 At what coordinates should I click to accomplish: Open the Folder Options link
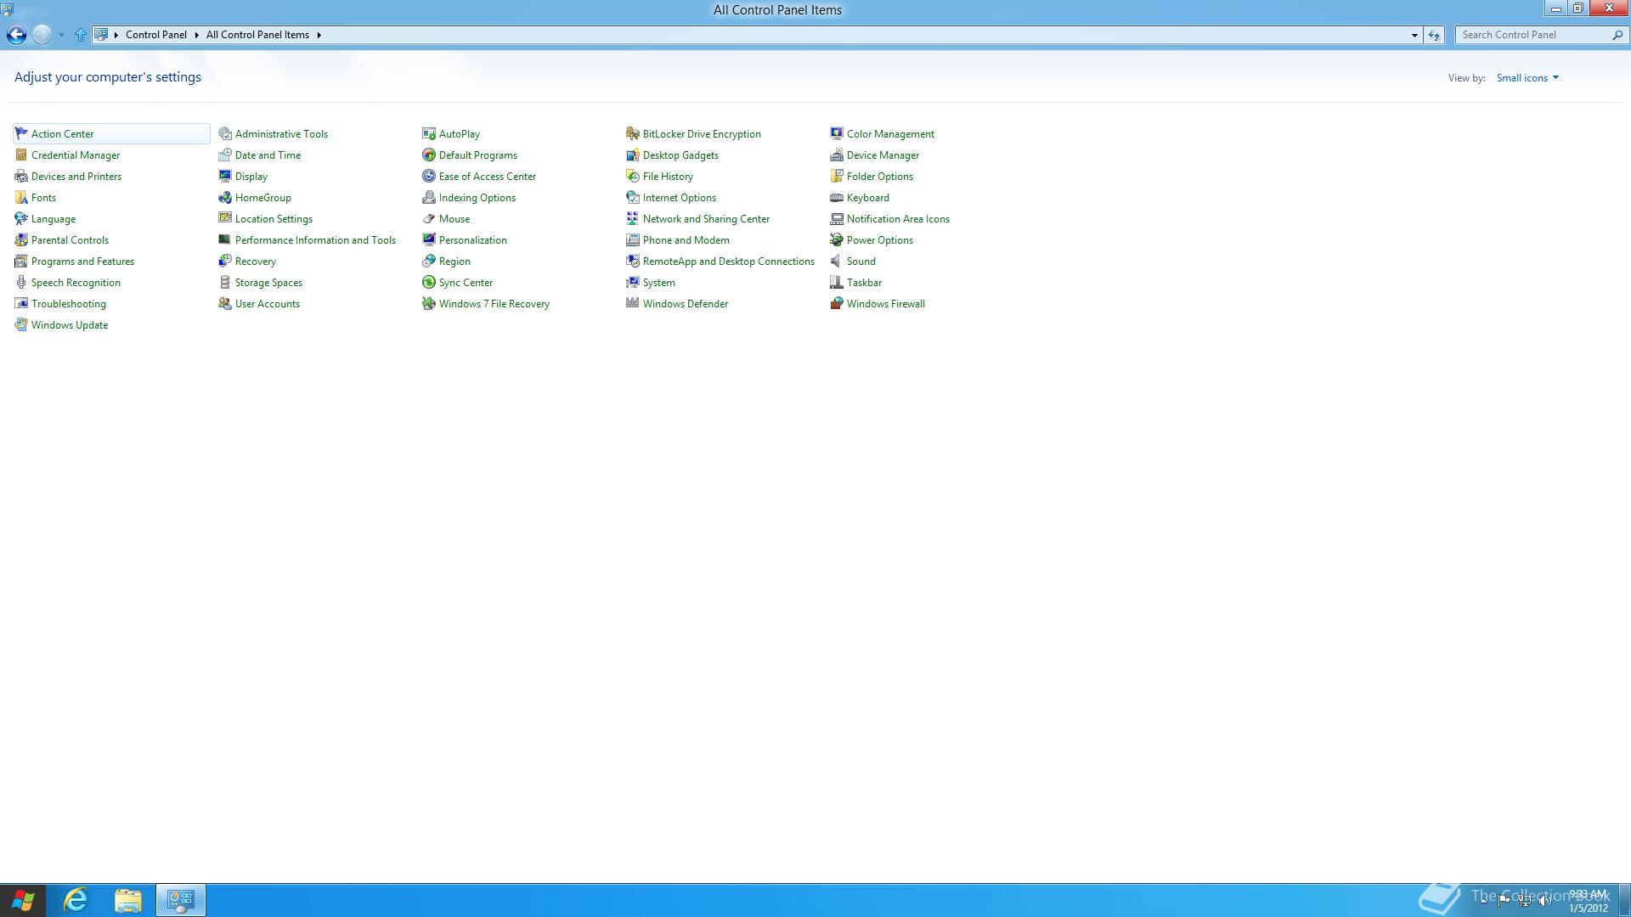pos(879,177)
